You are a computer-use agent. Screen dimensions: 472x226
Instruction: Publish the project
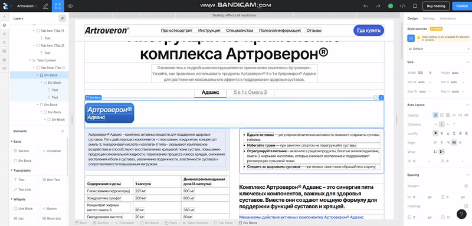tap(462, 6)
